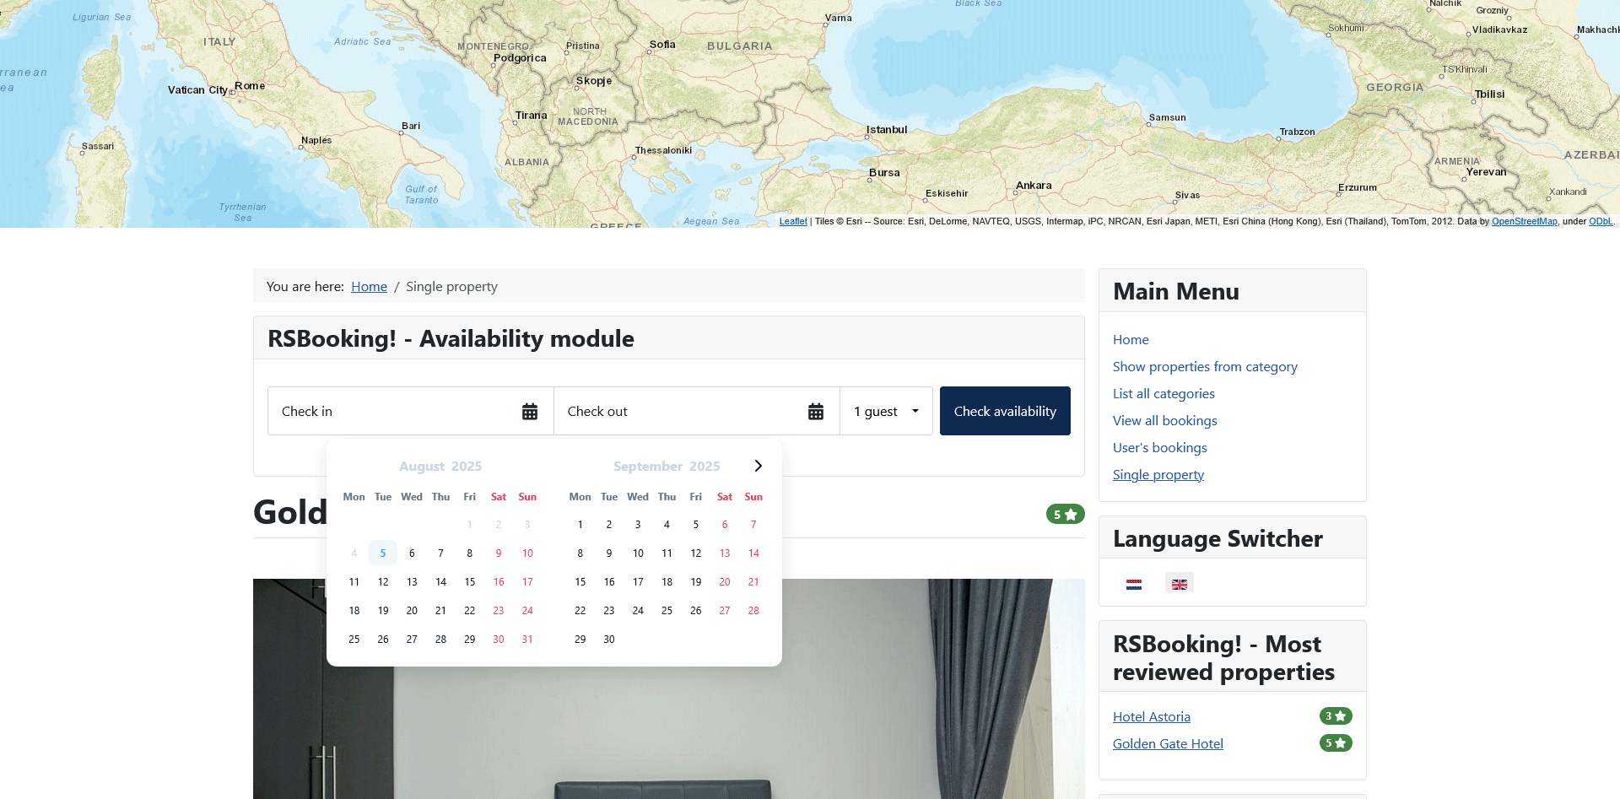Switch language to the Dutch flag

[1134, 583]
